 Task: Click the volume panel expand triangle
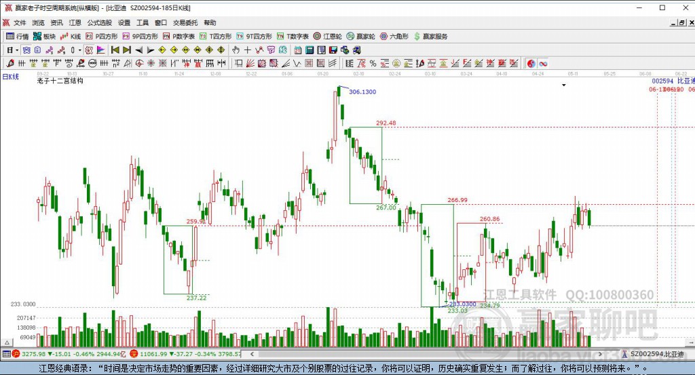tap(7, 342)
